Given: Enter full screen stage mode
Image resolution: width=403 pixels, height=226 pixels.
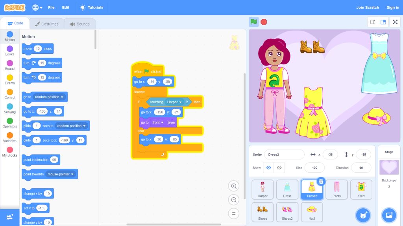Looking at the screenshot, I should [x=395, y=22].
